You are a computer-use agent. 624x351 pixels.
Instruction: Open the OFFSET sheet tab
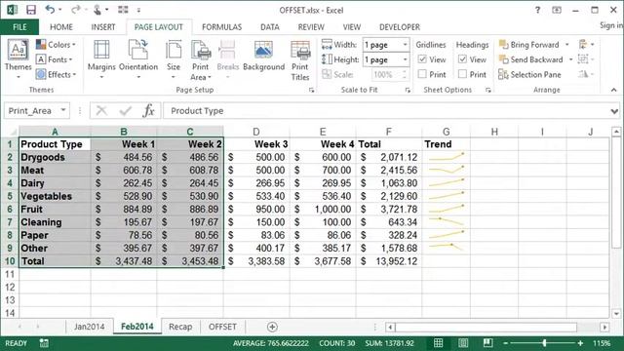[222, 327]
